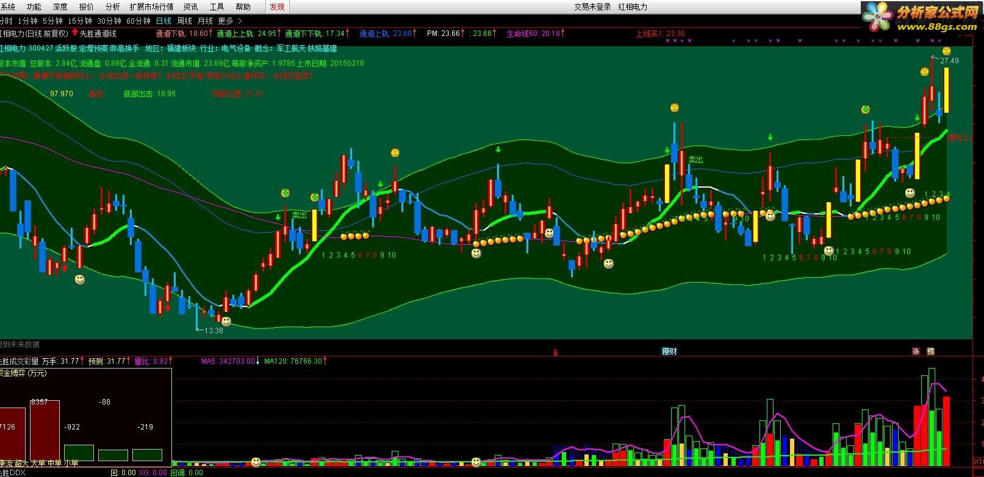The width and height of the screenshot is (984, 477).
Task: Click the 榜 marker below the chart
Action: 930,351
